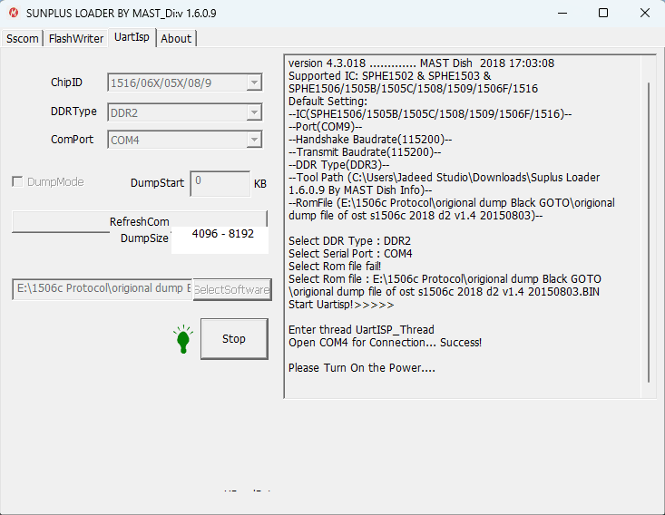665x515 pixels.
Task: Click the ComPort label
Action: coord(72,140)
